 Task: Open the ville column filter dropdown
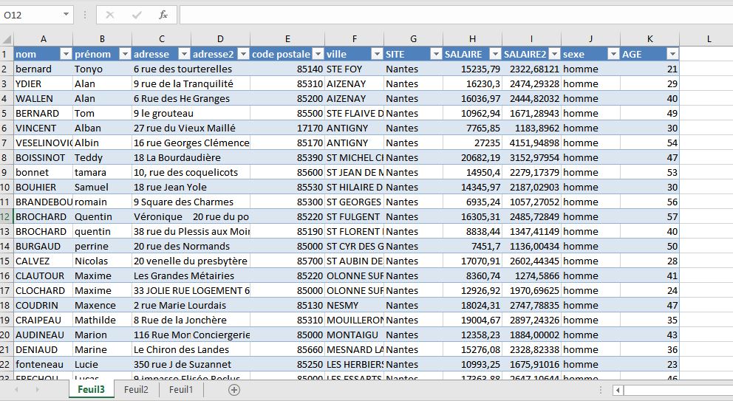[x=376, y=54]
